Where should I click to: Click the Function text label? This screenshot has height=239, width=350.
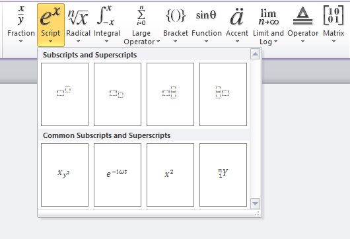coord(207,33)
